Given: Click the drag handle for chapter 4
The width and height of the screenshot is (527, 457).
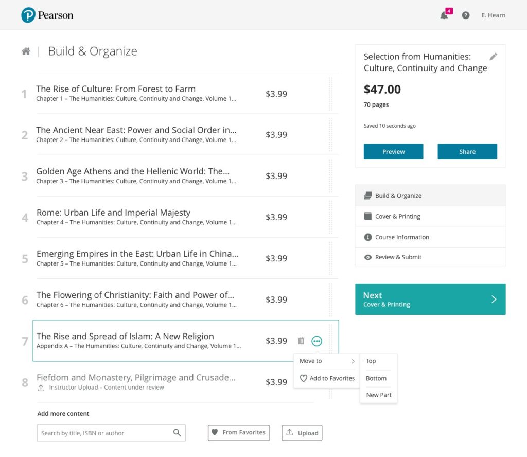Looking at the screenshot, I should (x=331, y=217).
